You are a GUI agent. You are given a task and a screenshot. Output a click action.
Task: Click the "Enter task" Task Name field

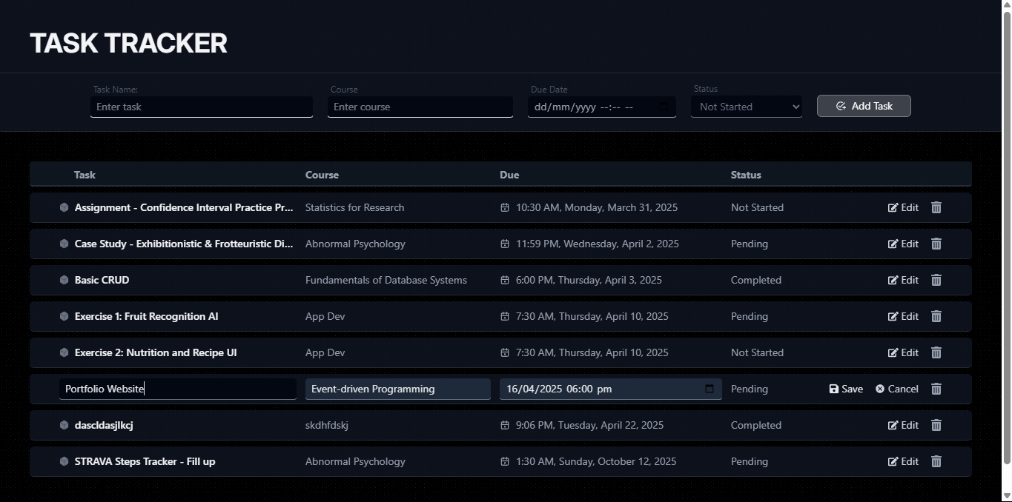(x=201, y=107)
